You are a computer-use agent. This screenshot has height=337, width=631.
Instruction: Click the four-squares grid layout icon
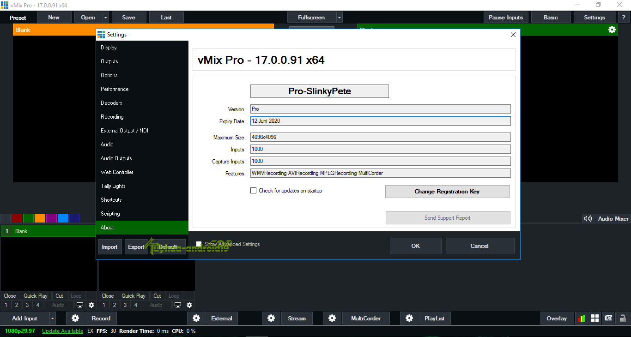[x=595, y=318]
